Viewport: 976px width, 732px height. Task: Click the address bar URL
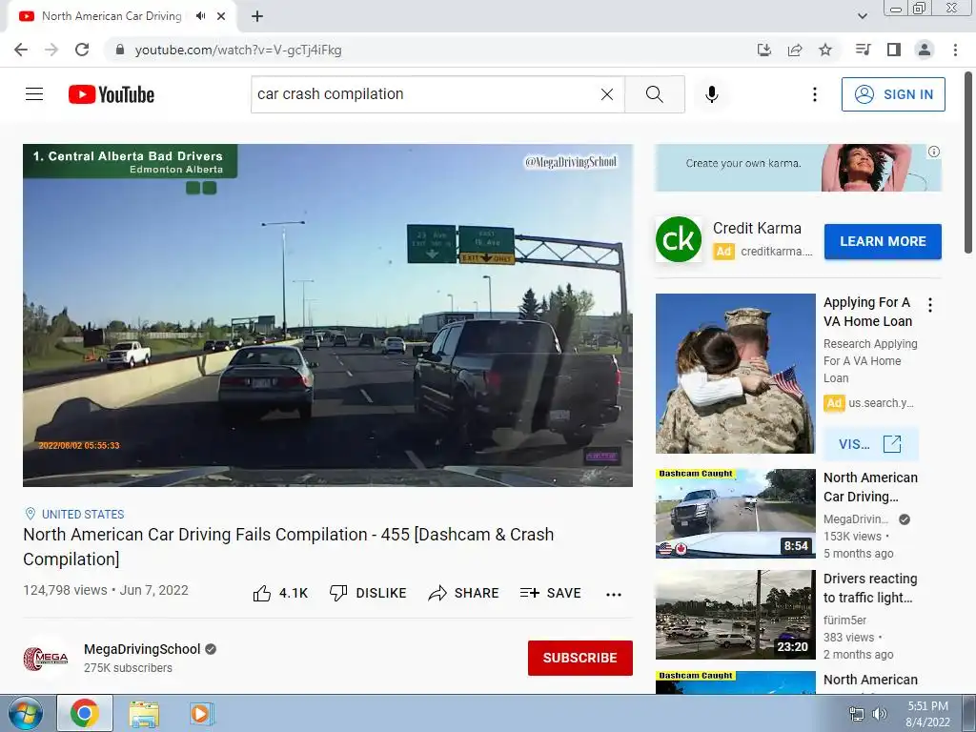(238, 50)
